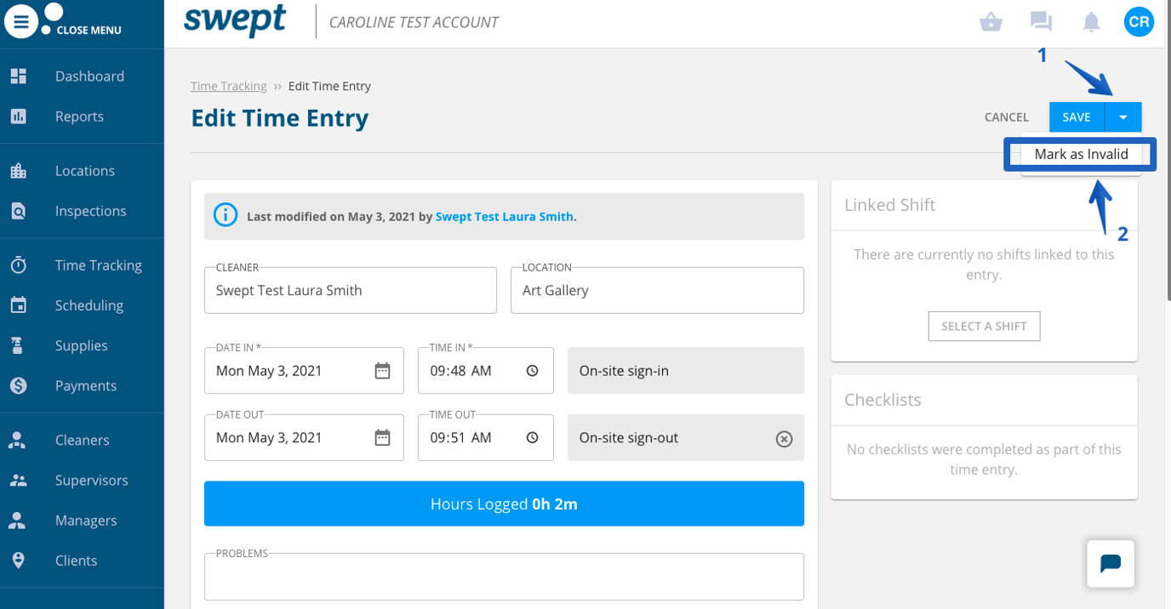Open the Save button dropdown arrow
Viewport: 1171px width, 609px height.
1122,117
